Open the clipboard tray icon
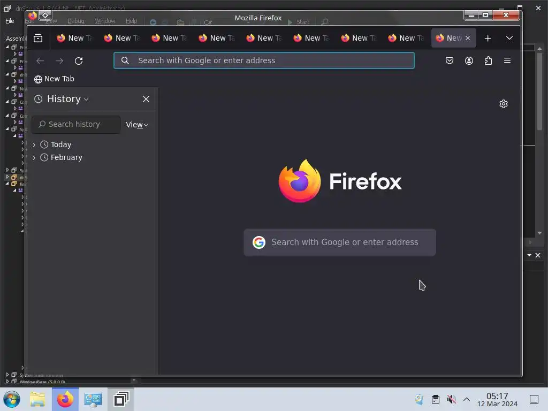 coord(436,399)
